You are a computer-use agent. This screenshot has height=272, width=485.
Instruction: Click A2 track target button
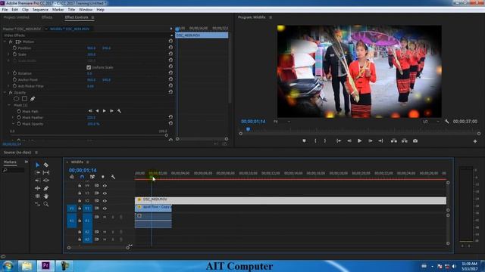[x=87, y=232]
